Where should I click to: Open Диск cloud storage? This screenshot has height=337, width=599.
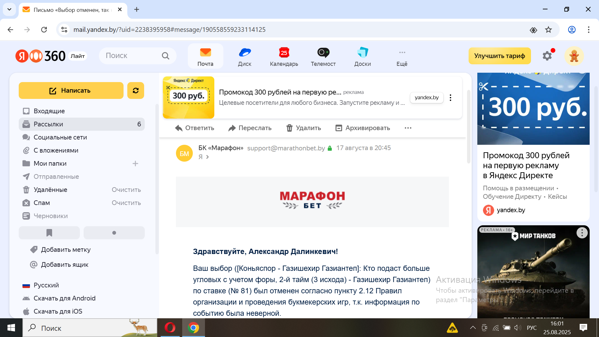[x=245, y=56]
